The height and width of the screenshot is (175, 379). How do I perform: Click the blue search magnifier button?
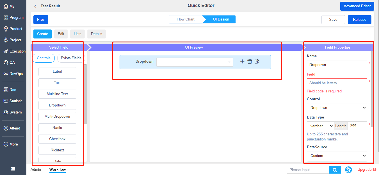[x=335, y=170]
